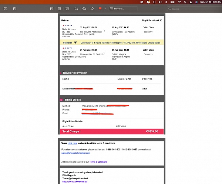Click the flight number "DL - 353"
The image size is (222, 184).
pos(66,32)
